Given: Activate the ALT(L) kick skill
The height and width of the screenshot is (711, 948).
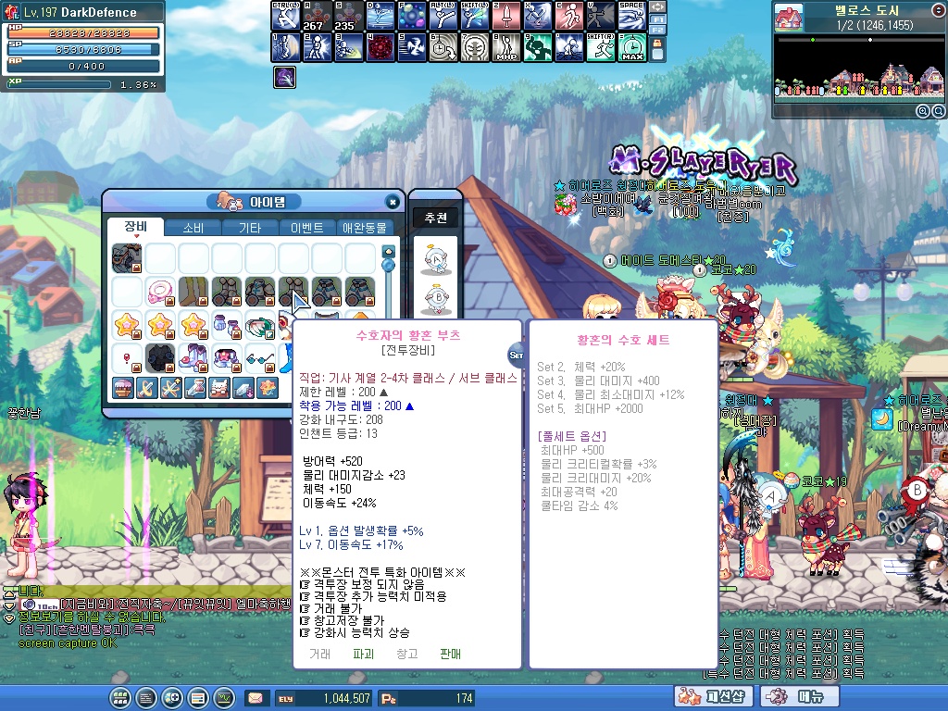Looking at the screenshot, I should (x=443, y=16).
